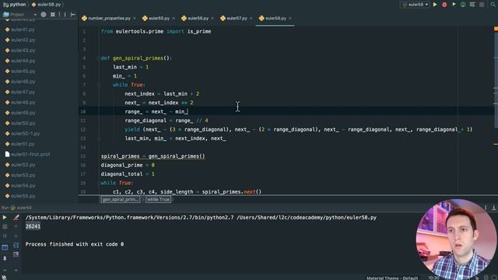Open euler50.py in the project tree
Viewport: 498px width, 280px height.
[20, 123]
